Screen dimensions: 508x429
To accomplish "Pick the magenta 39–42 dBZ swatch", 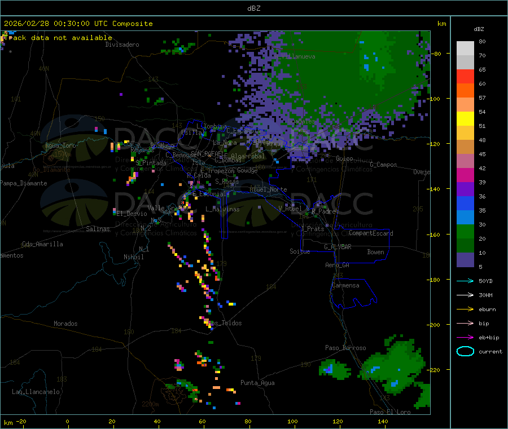I will pos(465,175).
